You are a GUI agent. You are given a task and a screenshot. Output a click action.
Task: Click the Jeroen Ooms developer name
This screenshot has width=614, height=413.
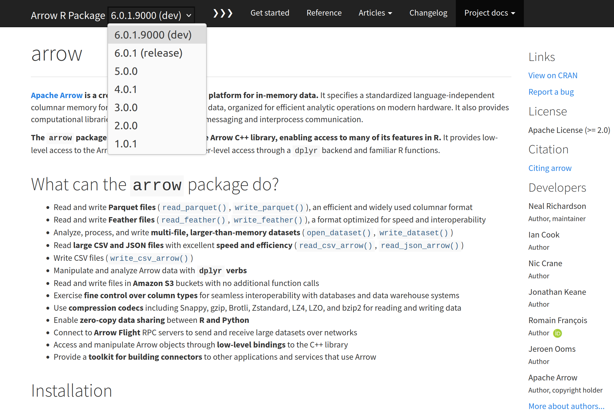552,349
